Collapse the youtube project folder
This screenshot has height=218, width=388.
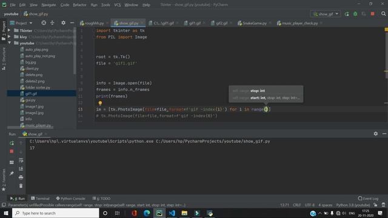pos(9,43)
